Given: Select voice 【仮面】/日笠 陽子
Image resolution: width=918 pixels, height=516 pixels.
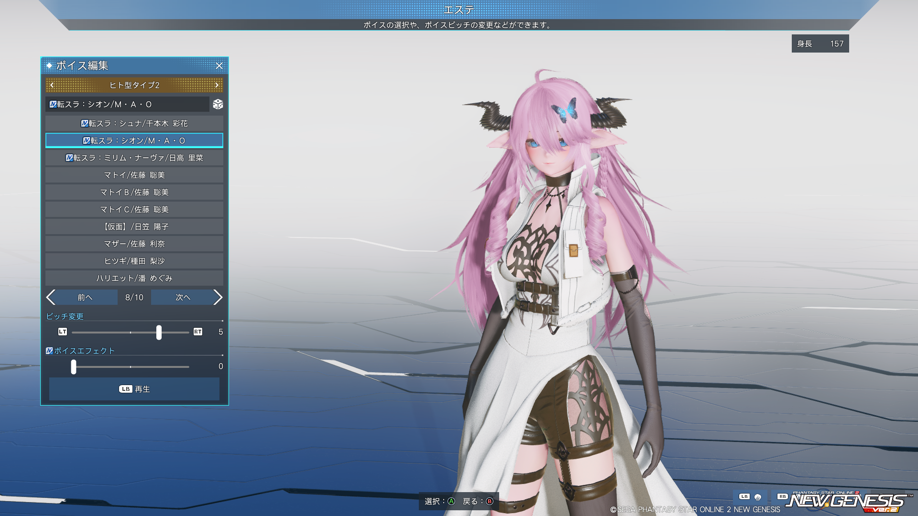Looking at the screenshot, I should (x=134, y=226).
